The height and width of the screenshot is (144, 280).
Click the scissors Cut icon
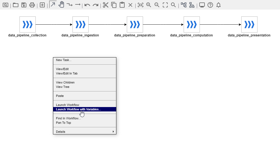click(x=106, y=5)
